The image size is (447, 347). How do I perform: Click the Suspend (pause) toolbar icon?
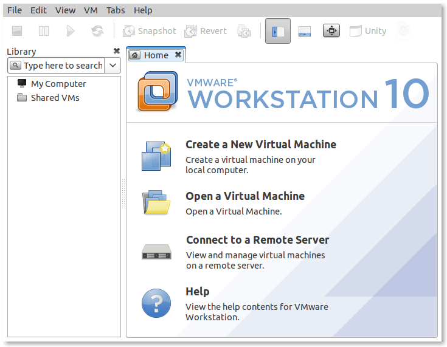(x=44, y=31)
